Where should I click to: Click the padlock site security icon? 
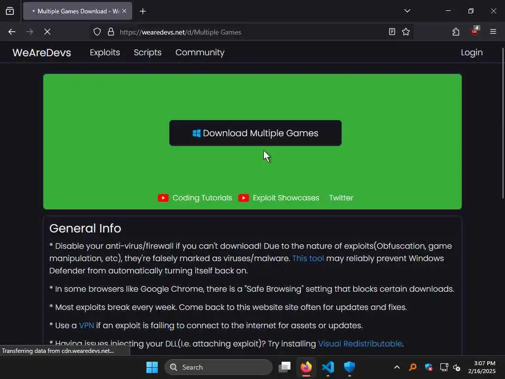(111, 32)
